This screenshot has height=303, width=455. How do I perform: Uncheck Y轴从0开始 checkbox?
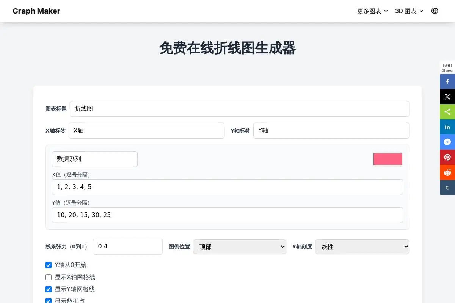[49, 265]
